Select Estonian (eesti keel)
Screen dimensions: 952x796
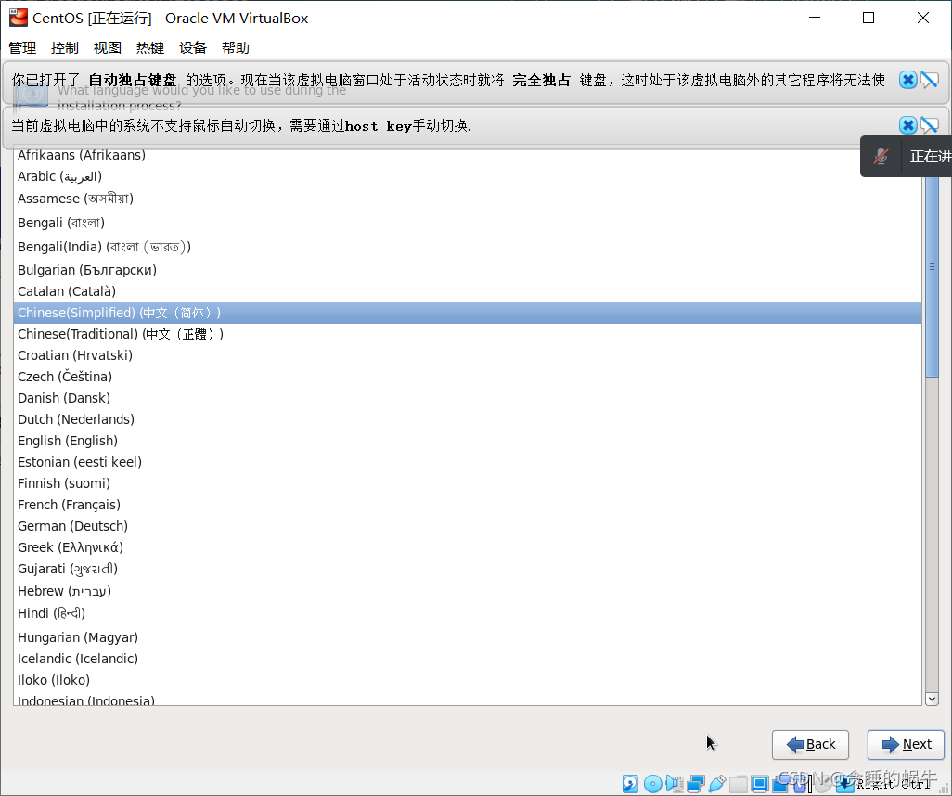click(x=467, y=462)
